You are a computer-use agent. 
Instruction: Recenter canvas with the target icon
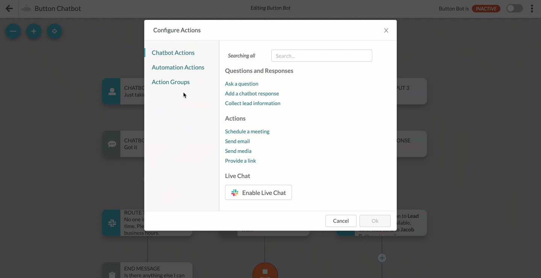[x=54, y=31]
